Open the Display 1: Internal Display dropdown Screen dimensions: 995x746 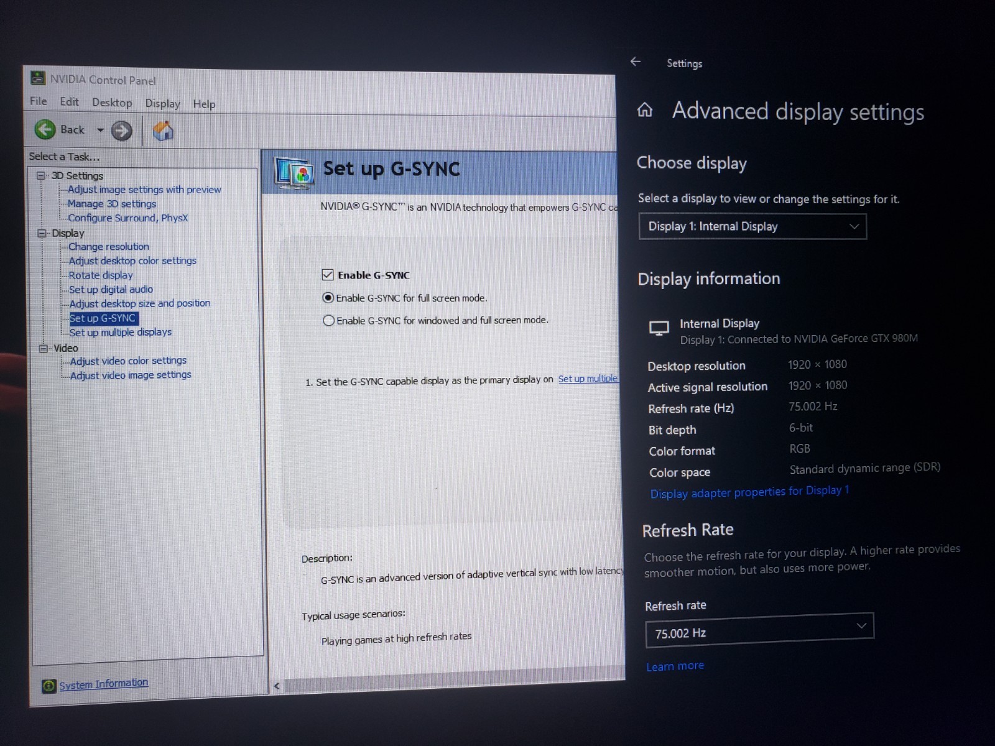(752, 226)
